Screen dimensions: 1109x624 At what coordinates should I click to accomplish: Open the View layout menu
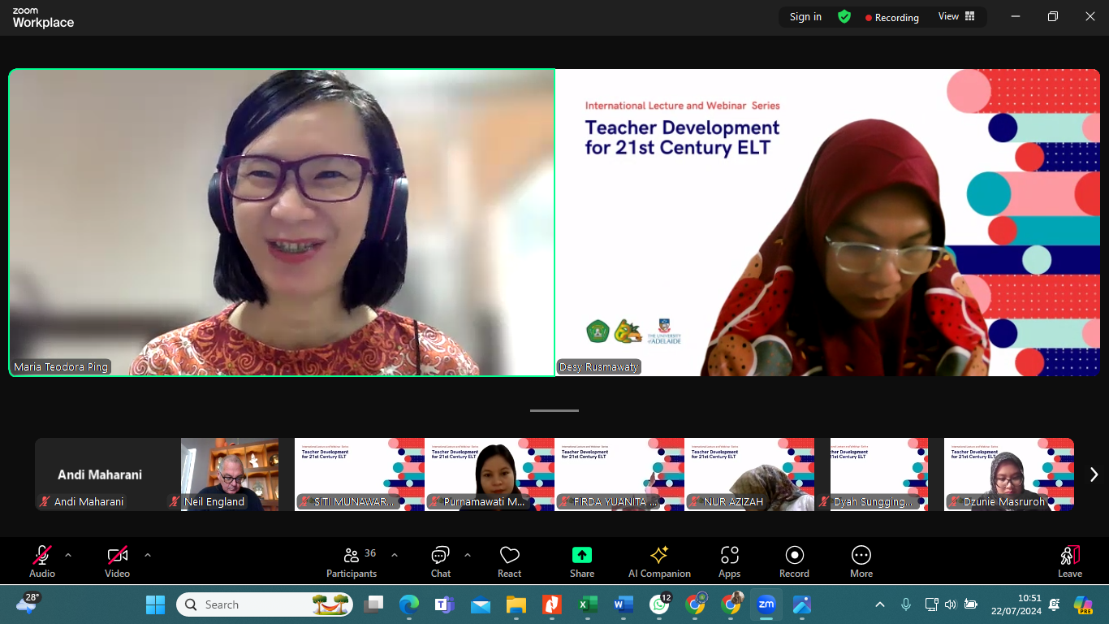coord(956,16)
